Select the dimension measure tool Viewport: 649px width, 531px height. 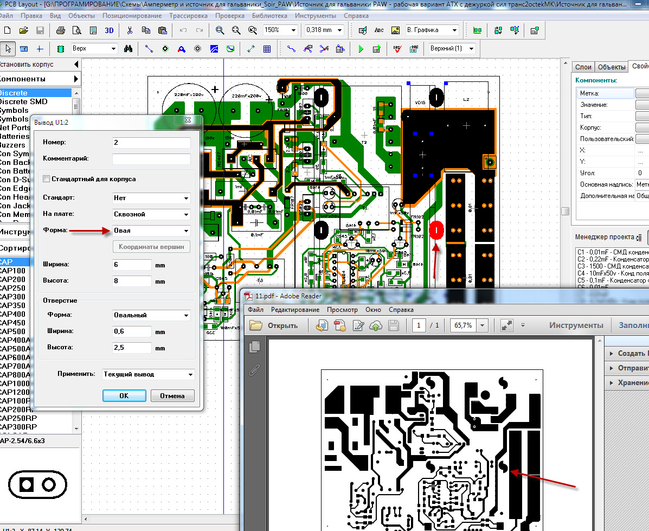pos(251,49)
